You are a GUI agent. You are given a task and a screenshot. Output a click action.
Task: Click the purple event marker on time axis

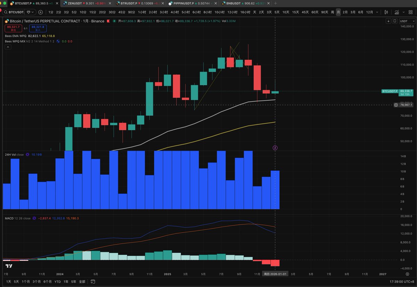tap(275, 148)
